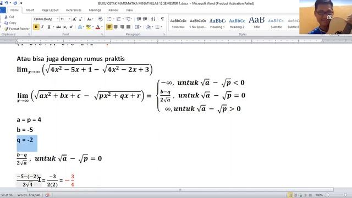The height and width of the screenshot is (198, 352).
Task: Open the View ribbon tab
Action: click(x=129, y=10)
